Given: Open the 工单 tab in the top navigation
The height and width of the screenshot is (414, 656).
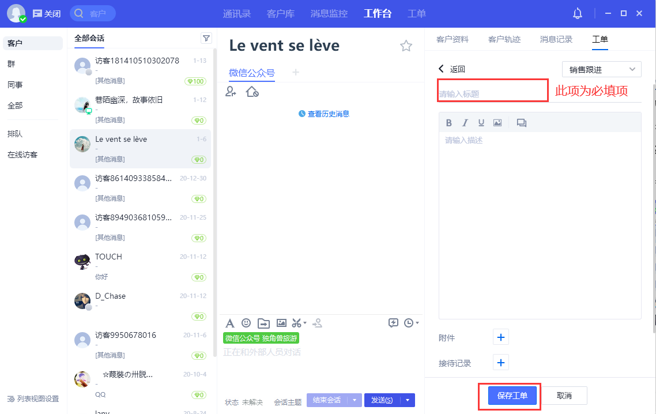Looking at the screenshot, I should (x=417, y=14).
